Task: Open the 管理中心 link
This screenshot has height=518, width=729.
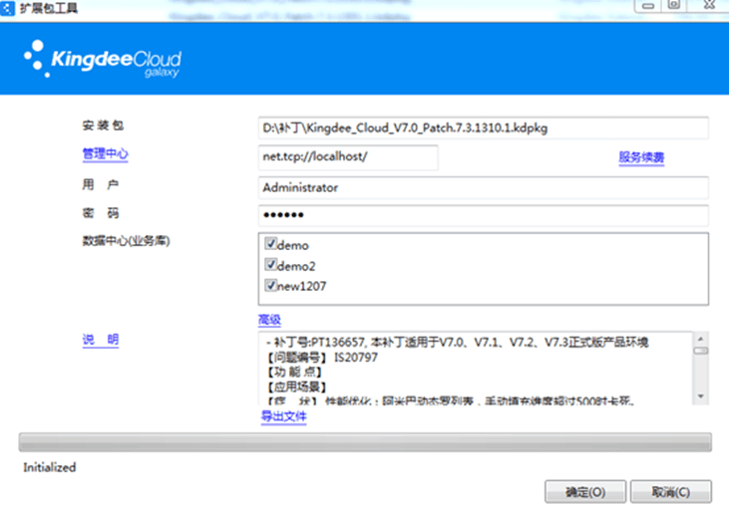Action: click(x=105, y=153)
